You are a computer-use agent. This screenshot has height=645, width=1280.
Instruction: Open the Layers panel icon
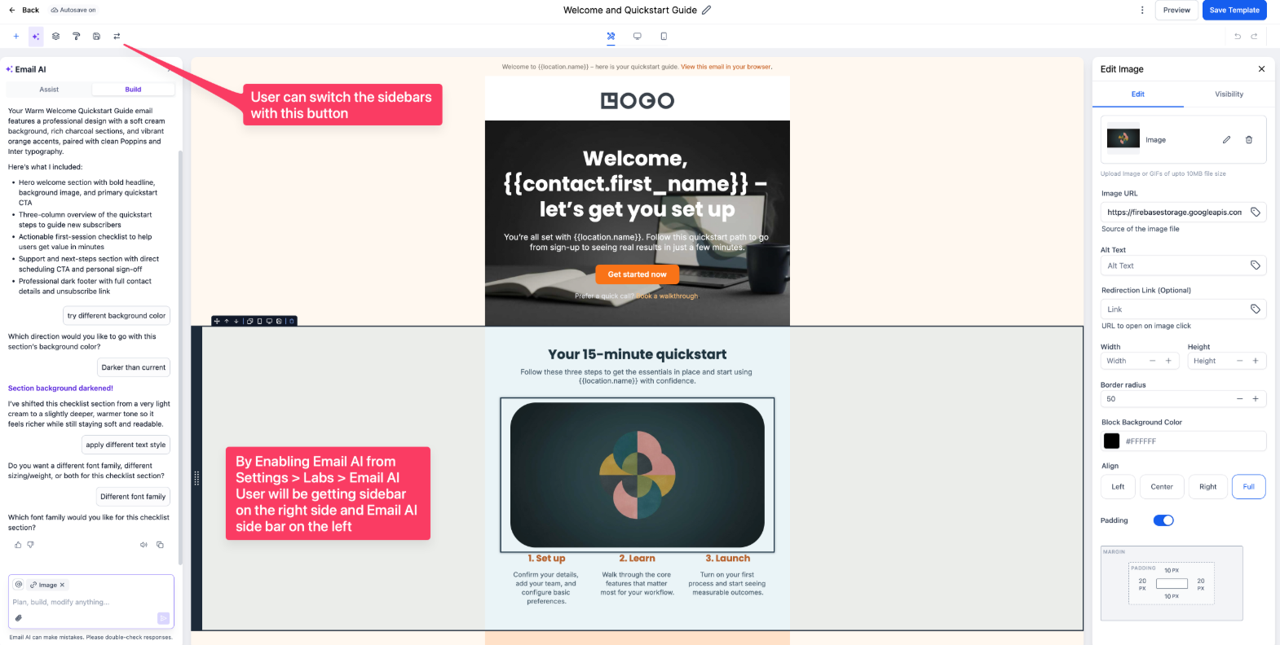(55, 37)
